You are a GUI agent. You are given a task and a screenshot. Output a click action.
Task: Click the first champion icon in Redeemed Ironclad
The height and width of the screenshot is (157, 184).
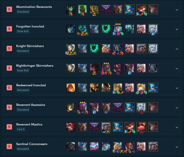[71, 88]
